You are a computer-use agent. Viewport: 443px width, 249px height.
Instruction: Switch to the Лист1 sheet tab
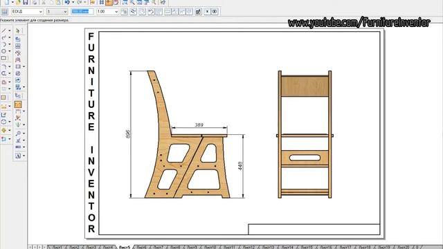57,247
